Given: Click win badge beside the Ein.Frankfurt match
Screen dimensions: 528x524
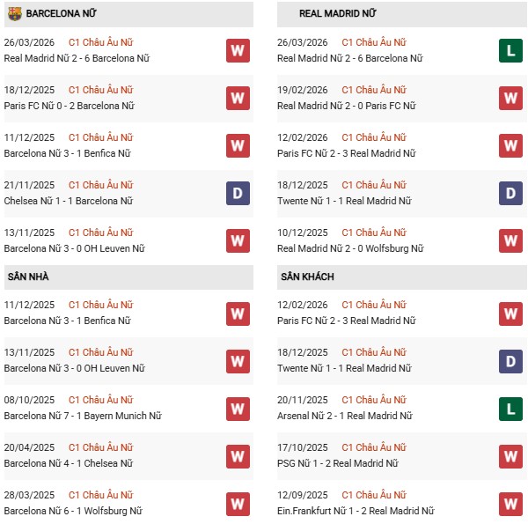Looking at the screenshot, I should (x=510, y=504).
